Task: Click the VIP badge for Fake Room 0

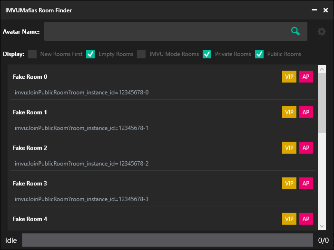Action: click(x=289, y=77)
